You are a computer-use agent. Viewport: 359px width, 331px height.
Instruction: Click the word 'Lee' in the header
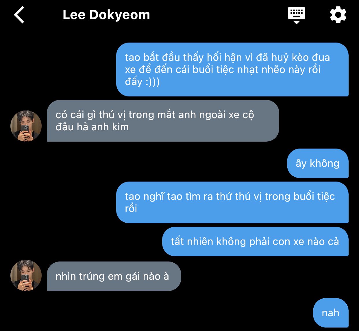[x=74, y=15]
